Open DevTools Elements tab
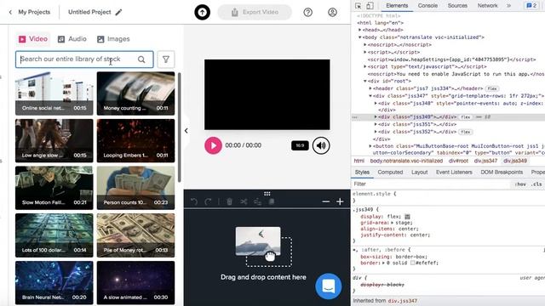This screenshot has width=545, height=306. click(x=397, y=6)
